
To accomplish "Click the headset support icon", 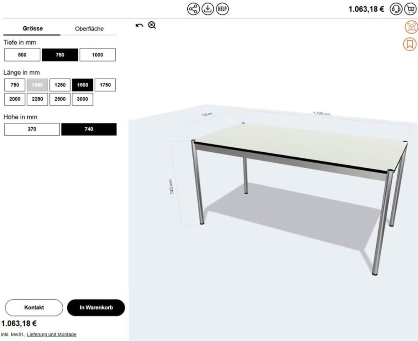I will [396, 9].
